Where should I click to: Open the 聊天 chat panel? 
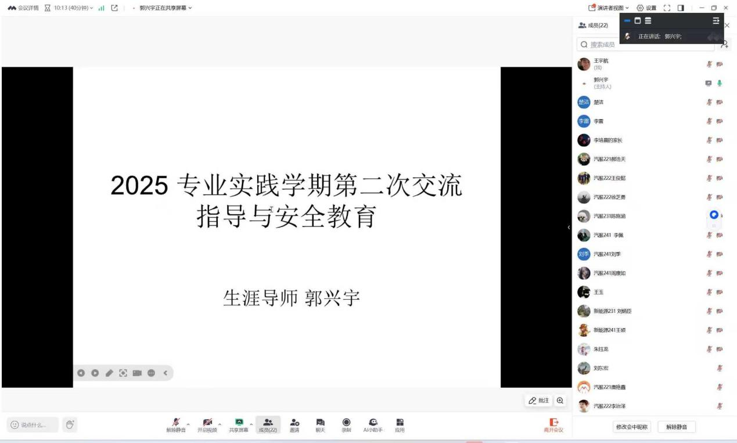click(320, 425)
